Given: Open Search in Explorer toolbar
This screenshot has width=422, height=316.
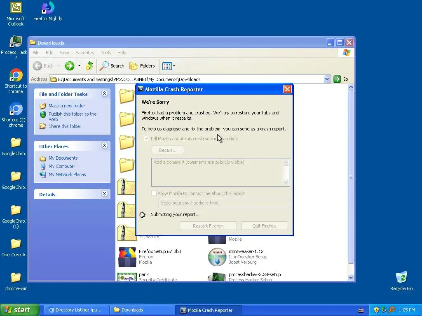Looking at the screenshot, I should click(112, 66).
